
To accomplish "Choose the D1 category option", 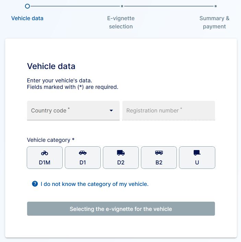I will [83, 158].
